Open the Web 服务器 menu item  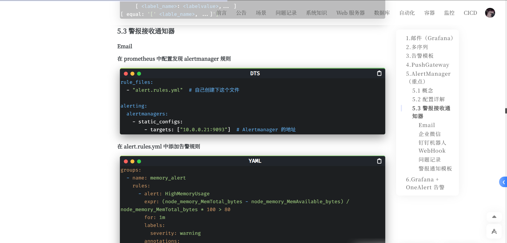point(350,13)
